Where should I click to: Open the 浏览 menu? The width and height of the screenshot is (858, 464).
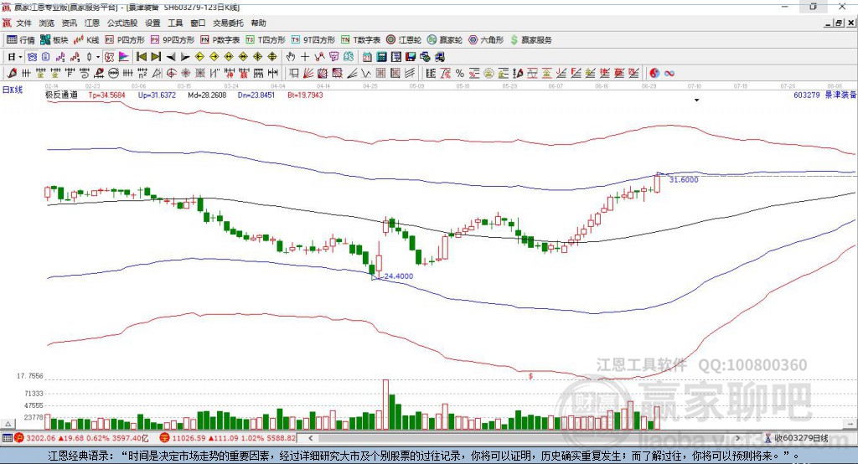[x=47, y=23]
